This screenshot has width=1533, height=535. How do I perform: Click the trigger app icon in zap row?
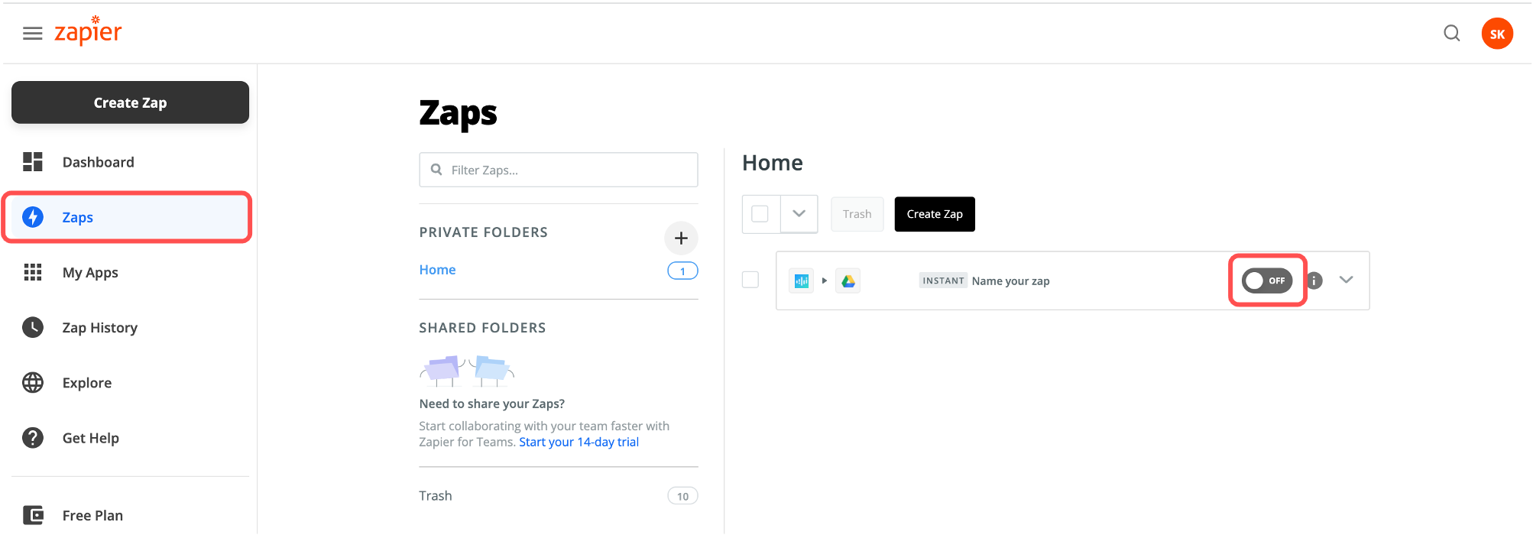[801, 280]
